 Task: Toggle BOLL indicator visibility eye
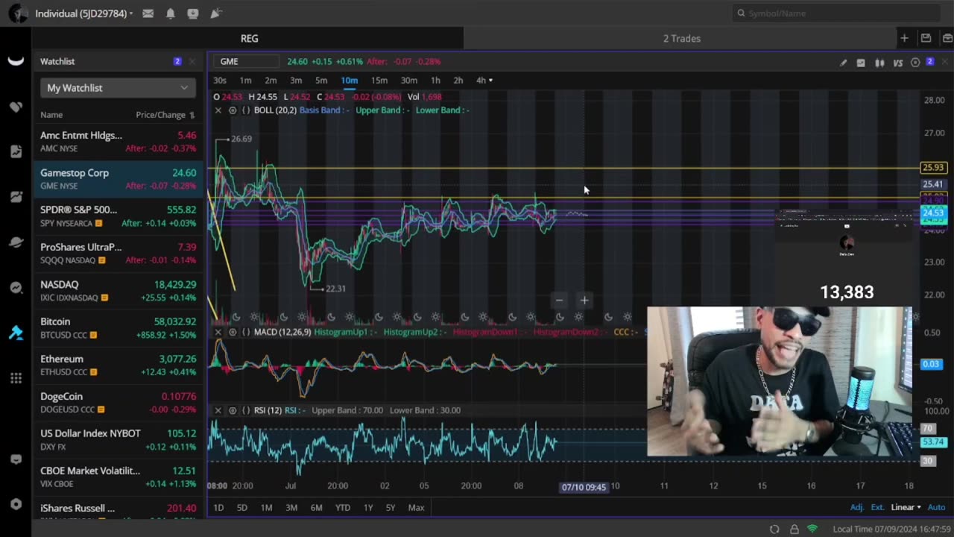tap(233, 110)
